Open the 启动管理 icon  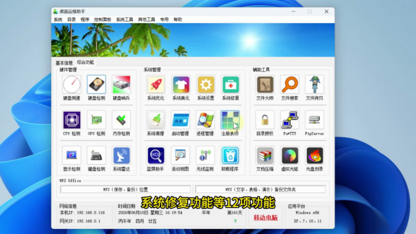click(x=180, y=120)
